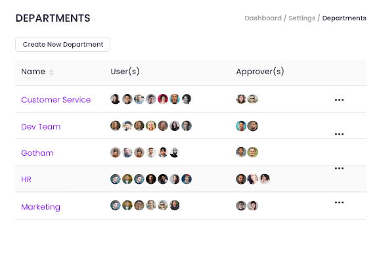Open the Gotham department link
The width and height of the screenshot is (381, 272).
[x=37, y=153]
